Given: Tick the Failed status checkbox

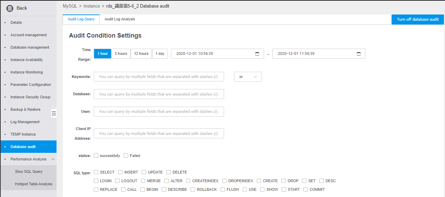Looking at the screenshot, I should click(x=126, y=156).
